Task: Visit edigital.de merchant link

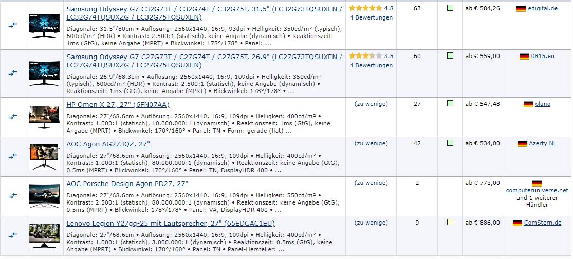Action: [543, 8]
